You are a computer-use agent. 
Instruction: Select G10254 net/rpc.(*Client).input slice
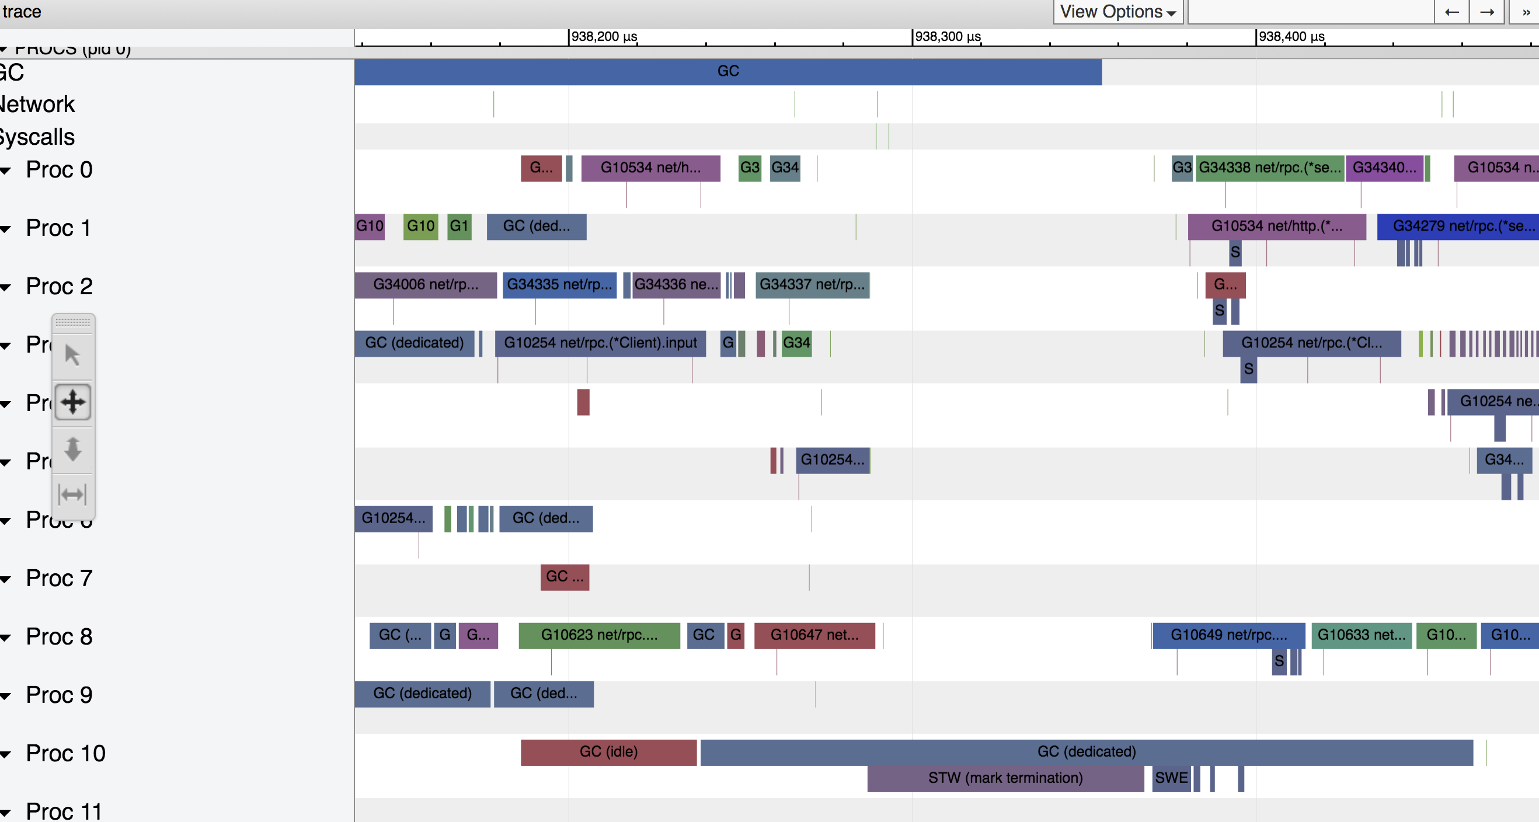click(x=600, y=343)
